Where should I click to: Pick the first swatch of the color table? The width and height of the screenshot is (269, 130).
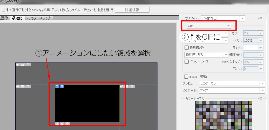click(197, 103)
